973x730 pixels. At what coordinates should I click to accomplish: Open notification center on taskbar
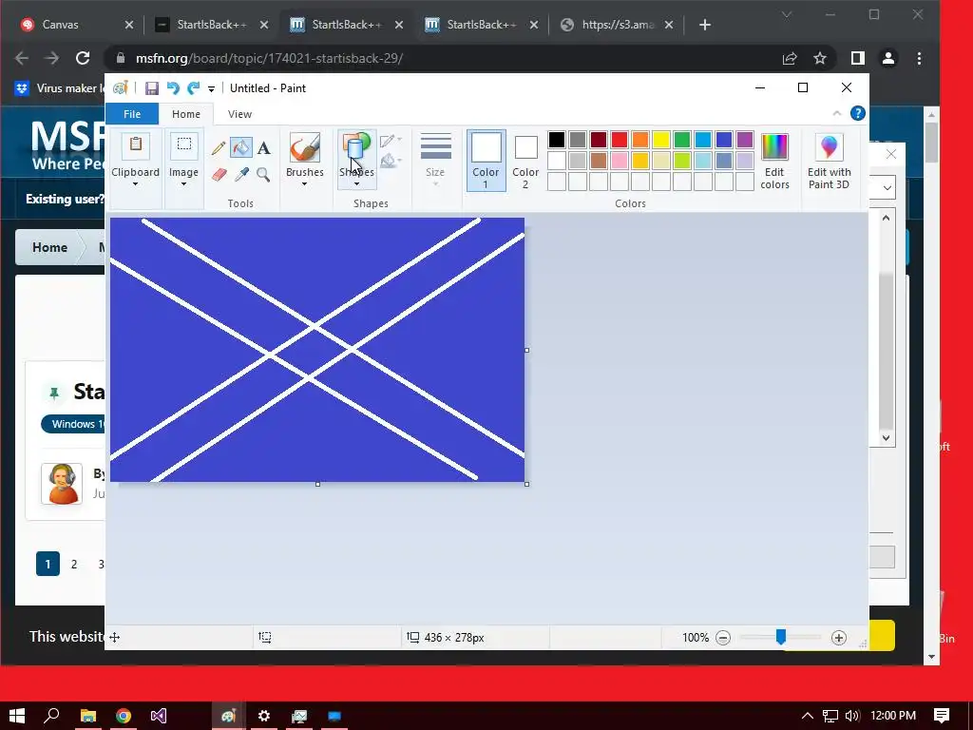tap(942, 716)
